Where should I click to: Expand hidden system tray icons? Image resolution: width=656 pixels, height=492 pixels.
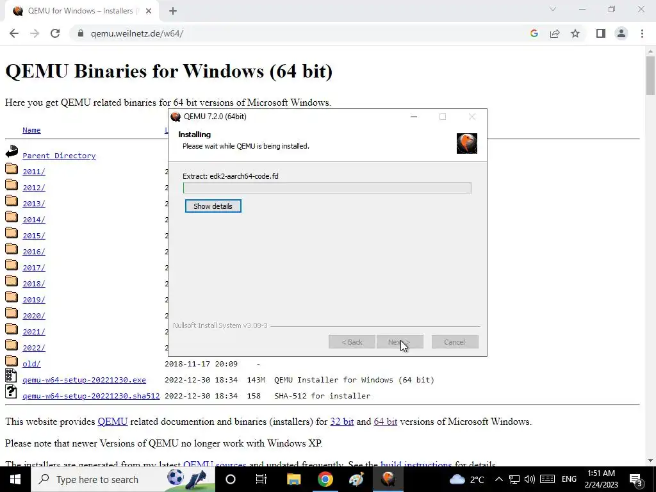coord(499,479)
